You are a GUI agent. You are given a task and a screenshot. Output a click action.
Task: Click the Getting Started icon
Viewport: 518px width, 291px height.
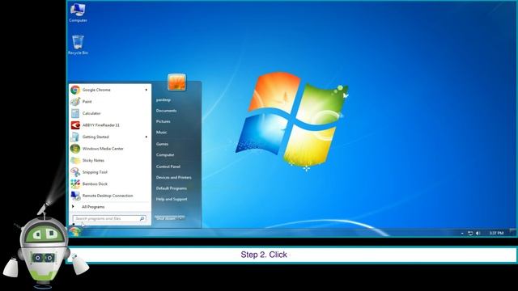75,137
